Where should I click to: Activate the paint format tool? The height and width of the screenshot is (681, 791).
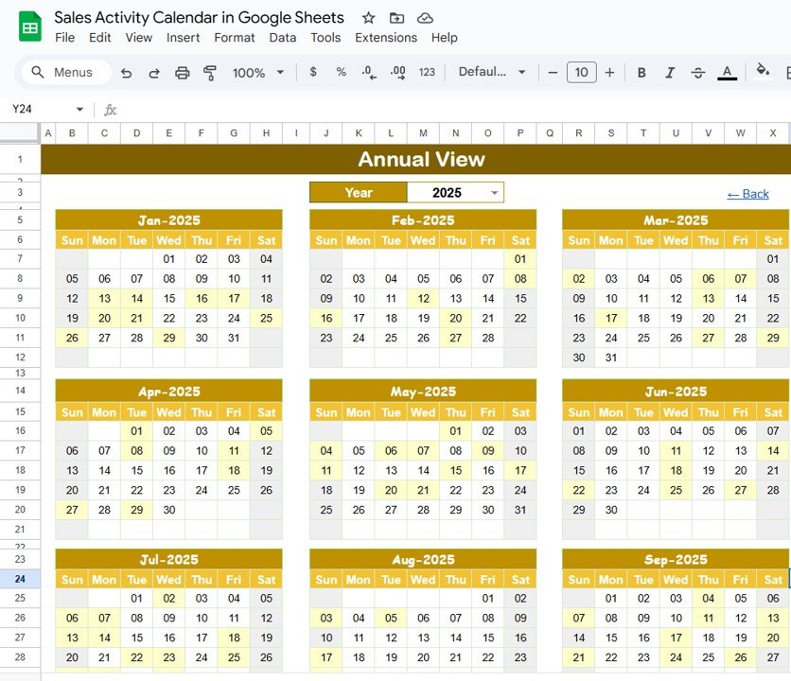click(210, 73)
